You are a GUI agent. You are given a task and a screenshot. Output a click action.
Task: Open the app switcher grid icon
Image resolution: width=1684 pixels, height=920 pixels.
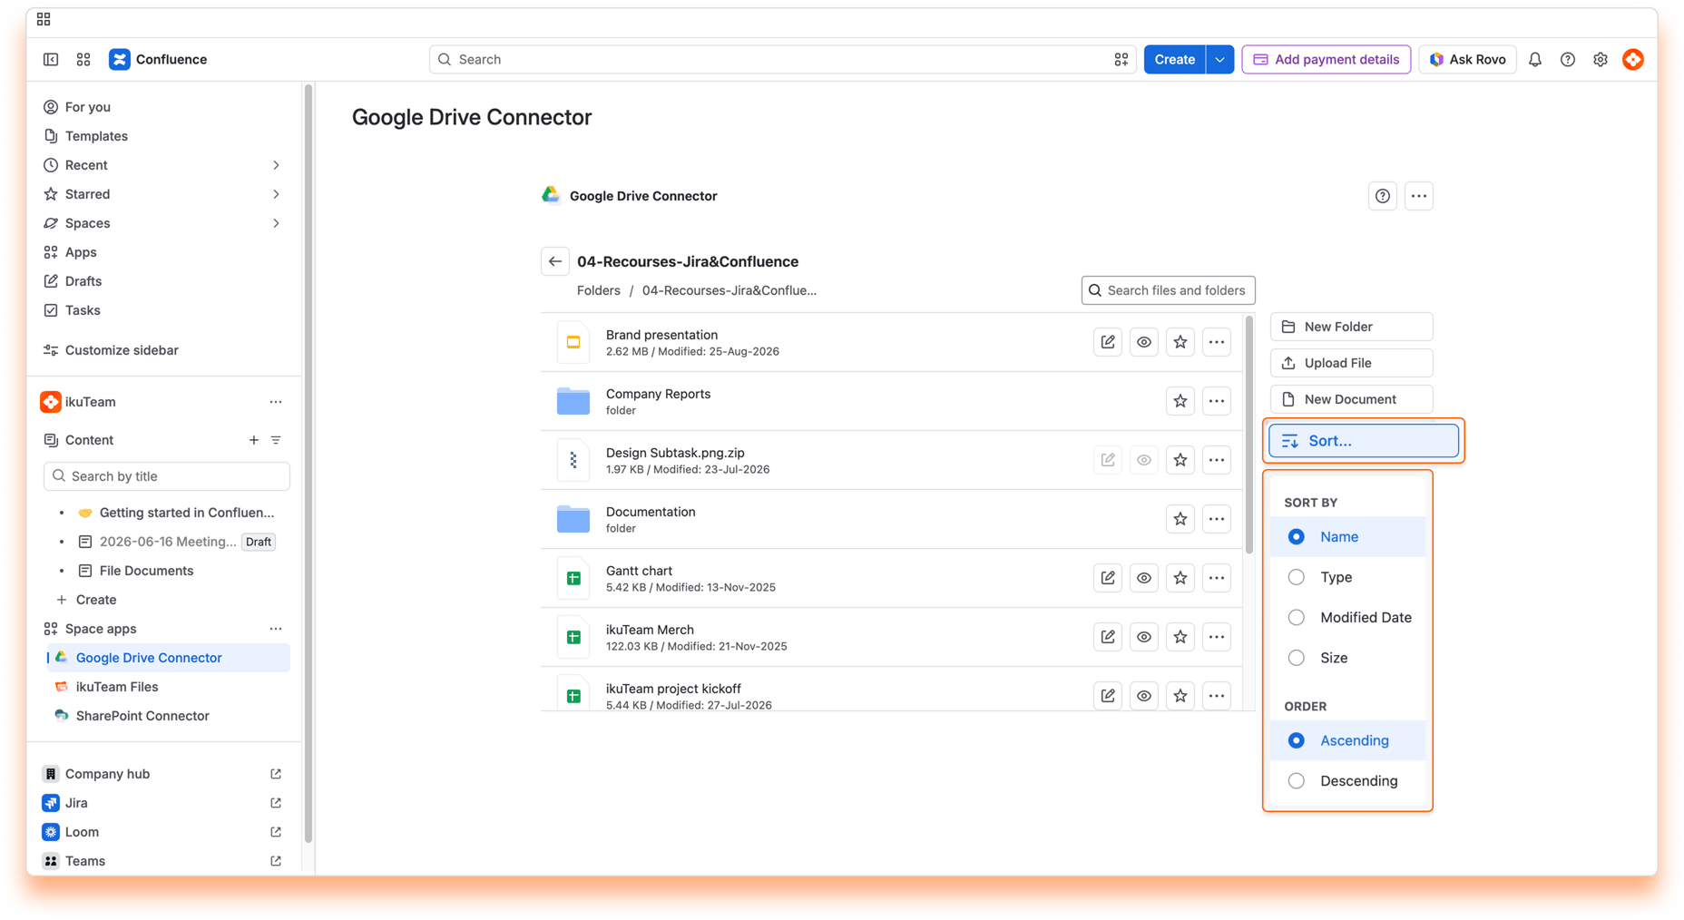click(83, 59)
